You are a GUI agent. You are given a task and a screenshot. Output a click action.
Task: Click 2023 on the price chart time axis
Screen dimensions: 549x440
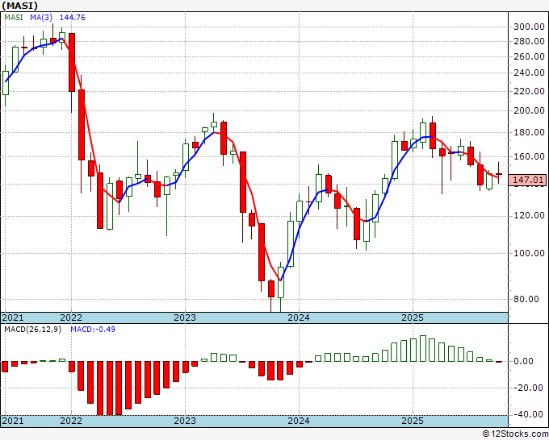click(185, 318)
